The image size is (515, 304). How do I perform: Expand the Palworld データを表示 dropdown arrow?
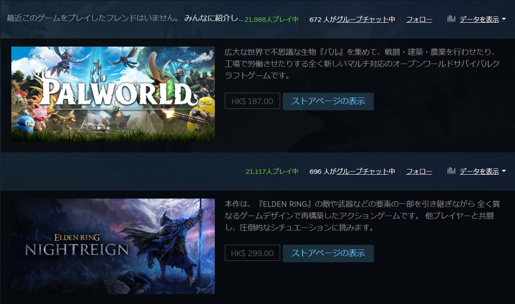(x=504, y=19)
